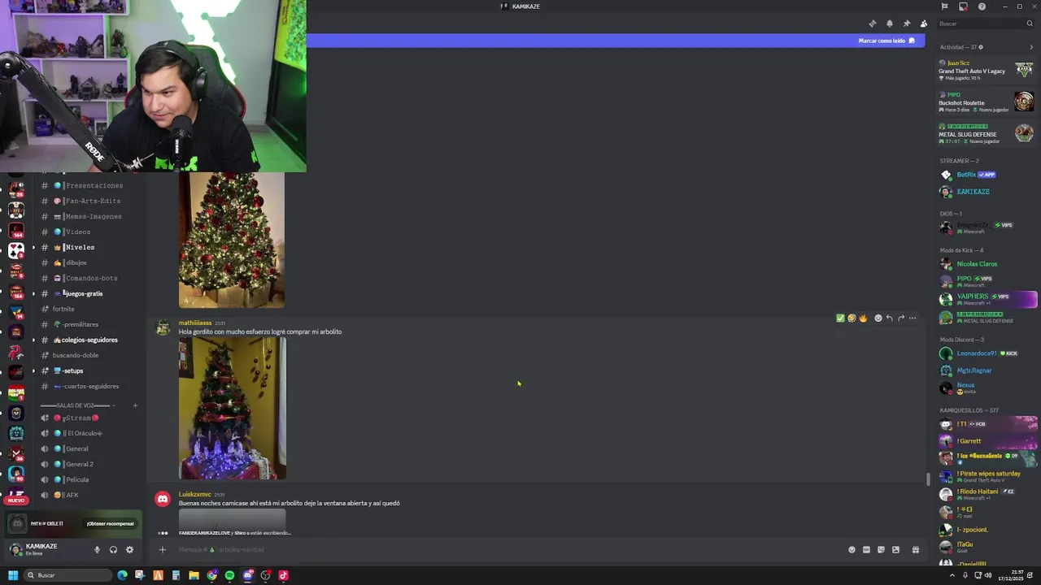Expand the setups channel arrow

(x=34, y=370)
